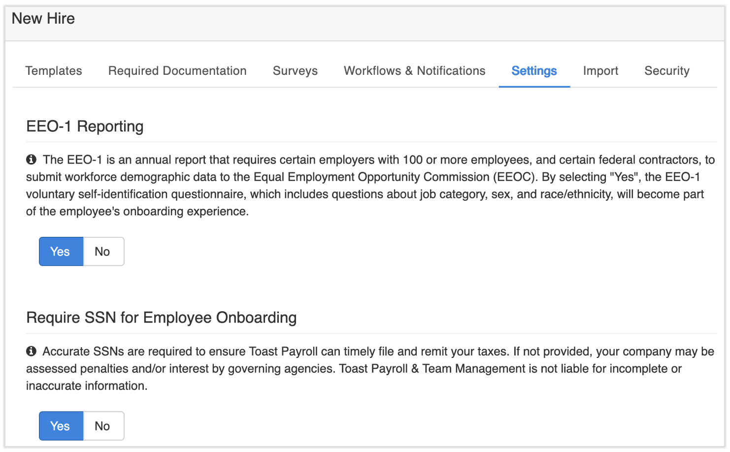Viewport: 730px width, 452px height.
Task: Set Require SSN for Onboarding to No
Action: (102, 425)
